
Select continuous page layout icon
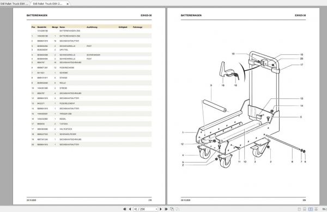[305, 209]
